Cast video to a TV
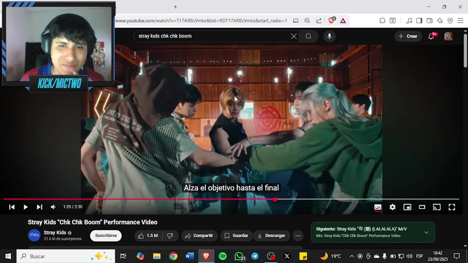468x263 pixels. (x=437, y=207)
